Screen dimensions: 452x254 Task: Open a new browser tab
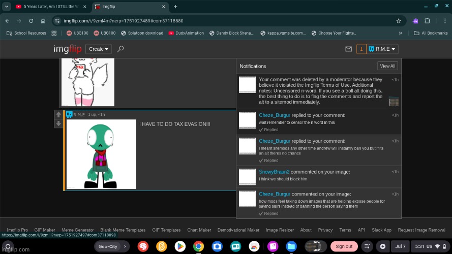(x=175, y=7)
